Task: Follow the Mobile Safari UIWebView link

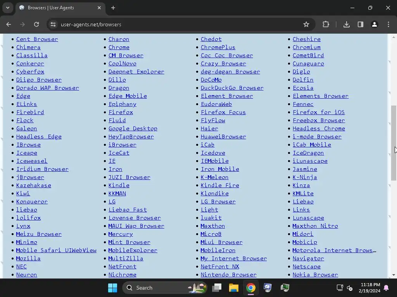Action: click(56, 250)
